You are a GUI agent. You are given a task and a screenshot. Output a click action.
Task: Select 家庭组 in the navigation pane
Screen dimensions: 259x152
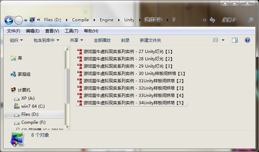pos(24,74)
